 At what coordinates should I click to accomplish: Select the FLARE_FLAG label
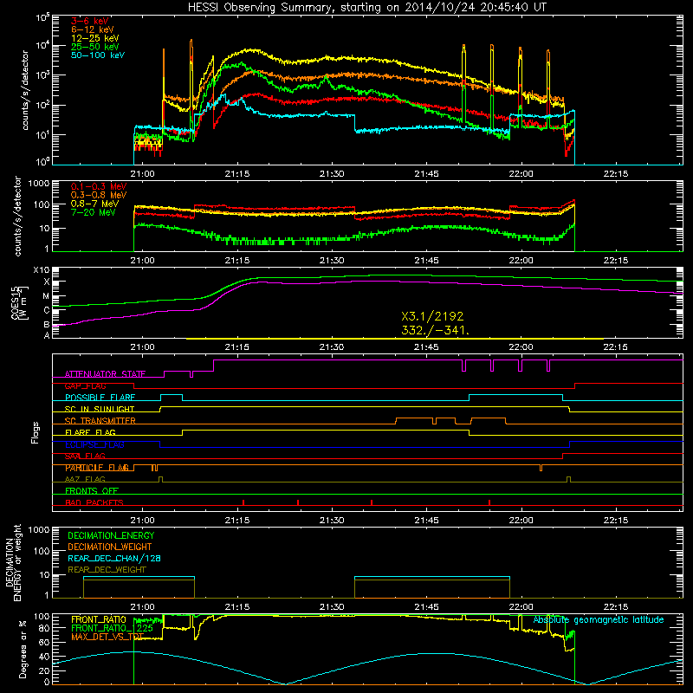click(x=90, y=432)
